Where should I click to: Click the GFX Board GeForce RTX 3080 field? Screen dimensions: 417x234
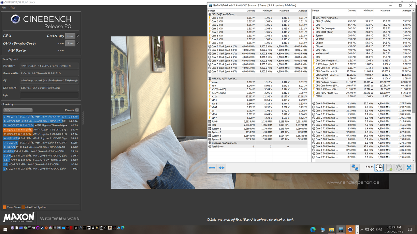49,88
